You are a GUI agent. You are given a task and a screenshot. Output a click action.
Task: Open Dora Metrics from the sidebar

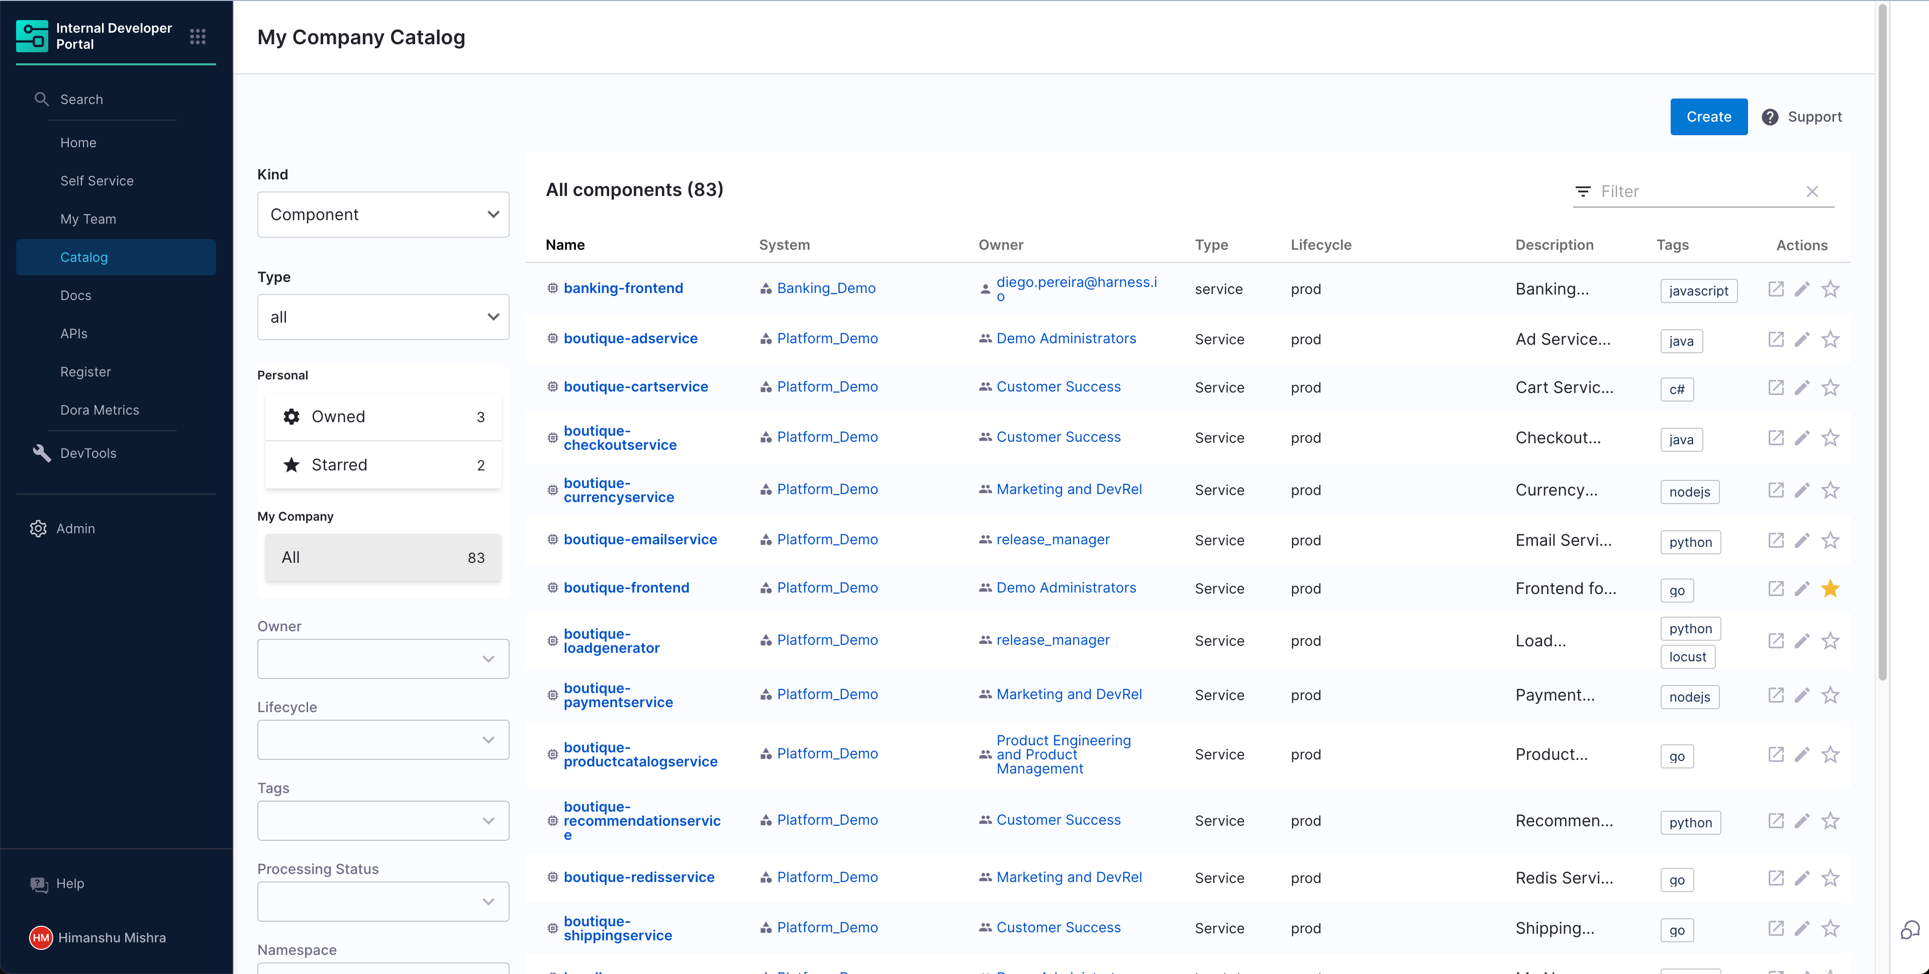pyautogui.click(x=100, y=410)
